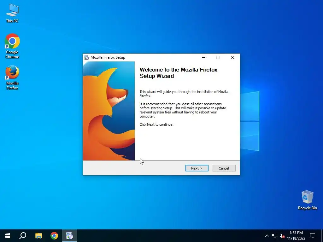Screen dimensions: 323x242
Task: Show hidden system tray icons
Action: coord(267,236)
